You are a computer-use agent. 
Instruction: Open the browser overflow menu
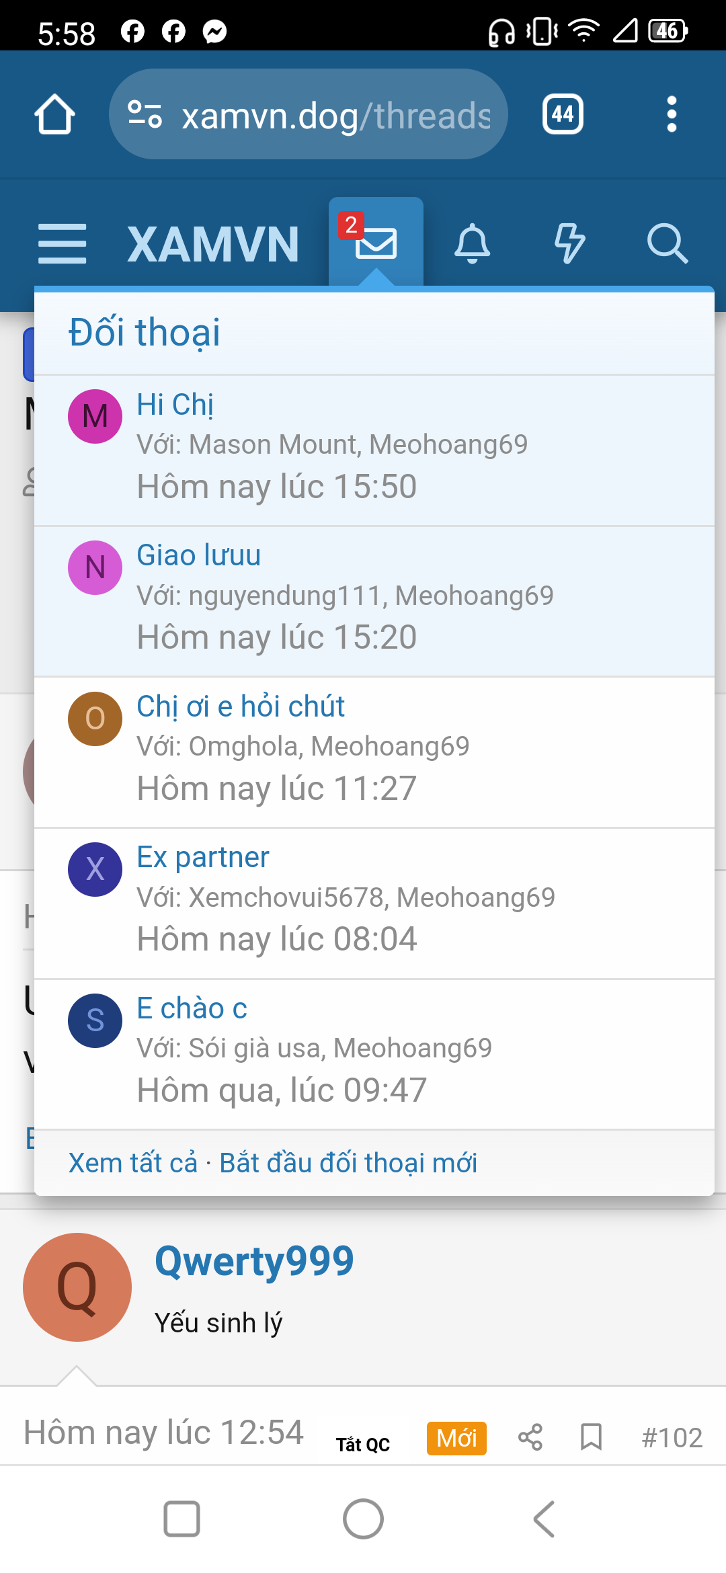[x=670, y=113]
